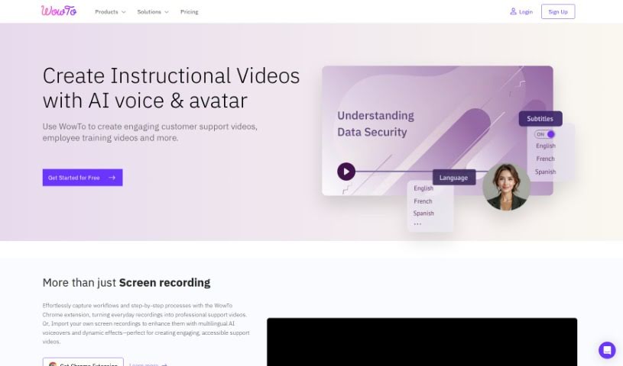Click the Login user icon

(x=513, y=11)
